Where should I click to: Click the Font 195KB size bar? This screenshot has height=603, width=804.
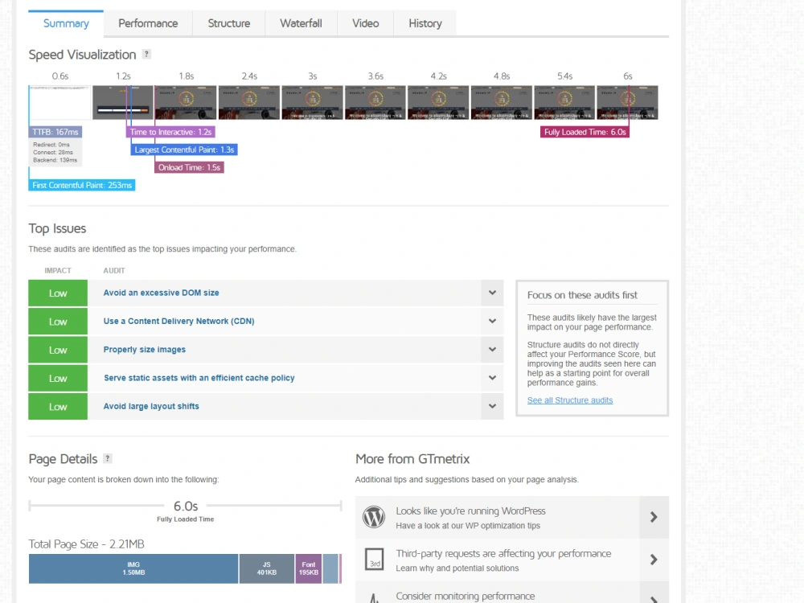(309, 568)
